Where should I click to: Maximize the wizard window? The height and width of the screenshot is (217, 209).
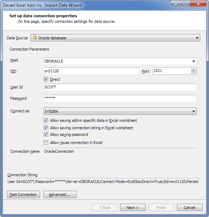(185, 4)
